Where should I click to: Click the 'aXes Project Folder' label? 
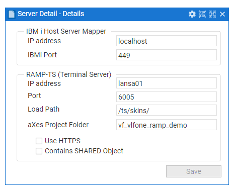coord(58,125)
